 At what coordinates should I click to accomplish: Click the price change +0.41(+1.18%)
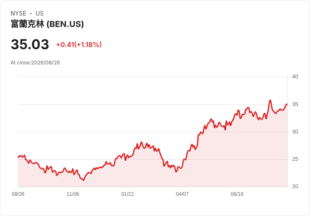(x=79, y=45)
